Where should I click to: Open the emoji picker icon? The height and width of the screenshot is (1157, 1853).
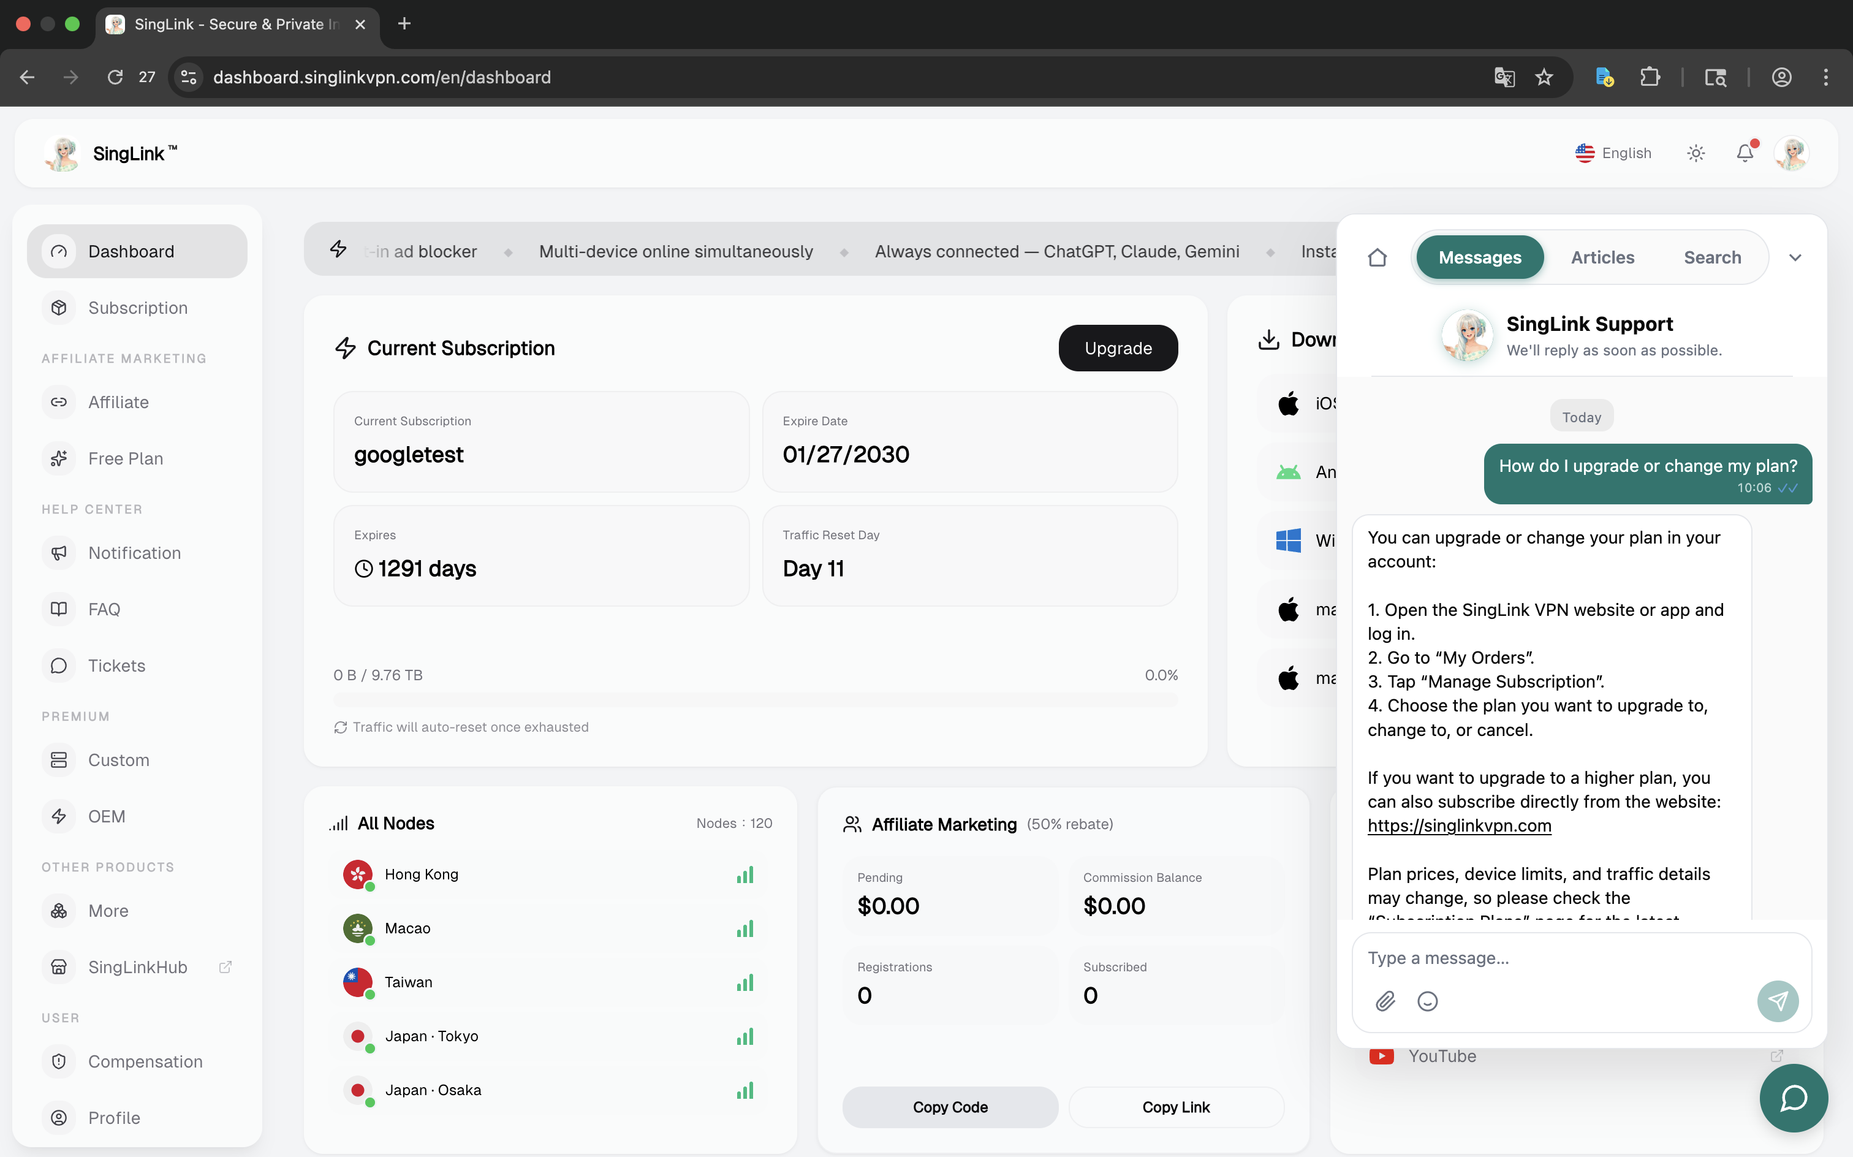(1428, 1001)
